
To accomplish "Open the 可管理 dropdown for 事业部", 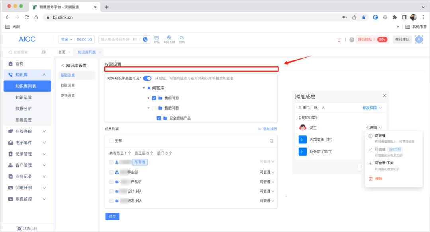I will (267, 172).
